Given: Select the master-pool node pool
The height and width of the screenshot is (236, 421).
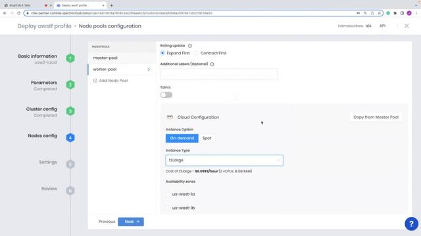Looking at the screenshot, I should (x=122, y=58).
